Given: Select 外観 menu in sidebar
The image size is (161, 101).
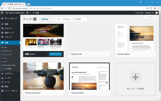Looking at the screenshot, I should coord(10,43).
